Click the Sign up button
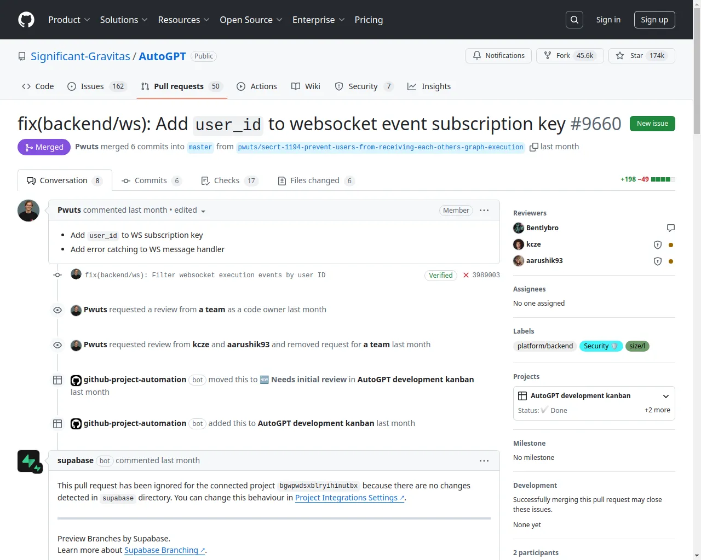Screen dimensions: 701x560 coord(654,20)
